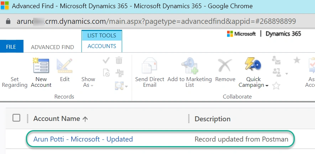Image resolution: width=315 pixels, height=154 pixels.
Task: Select the ACCOUNTS ribbon tab
Action: (x=102, y=46)
